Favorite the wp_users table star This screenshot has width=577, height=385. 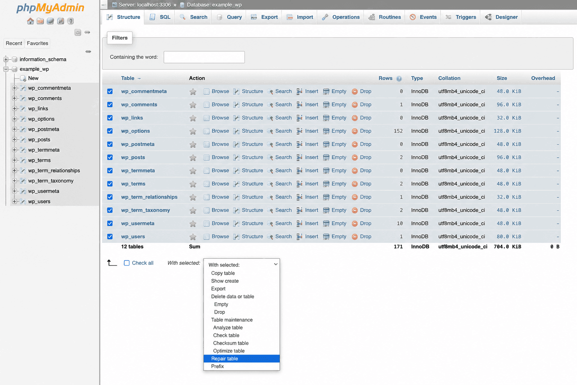(193, 237)
